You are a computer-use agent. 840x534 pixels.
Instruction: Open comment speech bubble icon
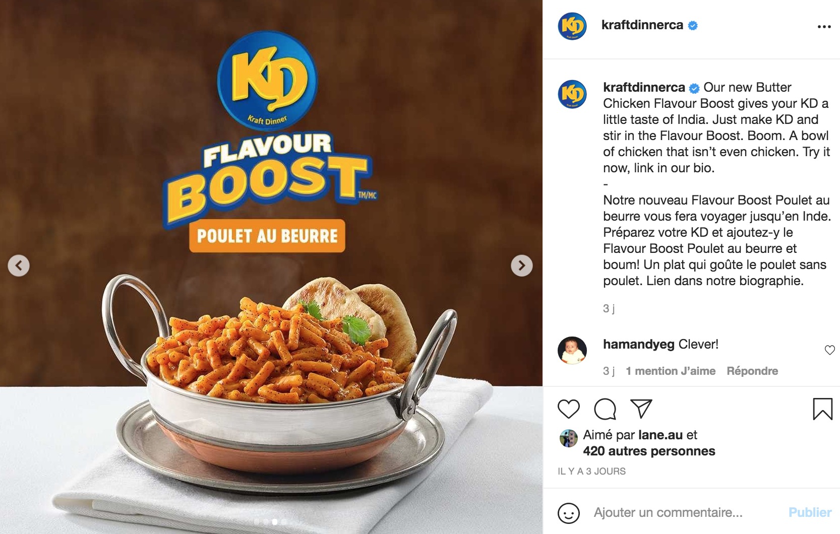pyautogui.click(x=605, y=409)
